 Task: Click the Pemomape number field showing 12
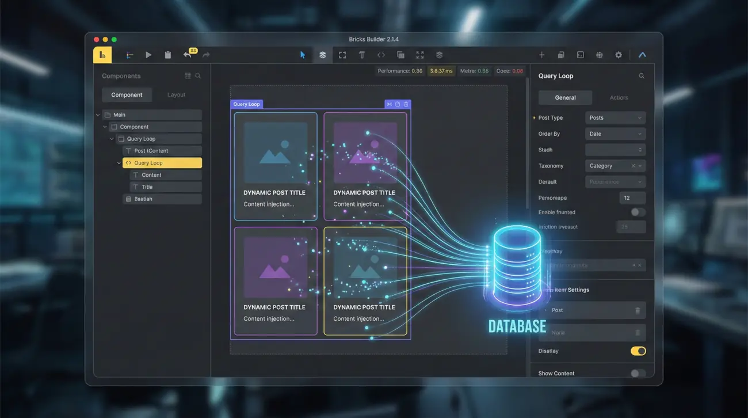(x=632, y=198)
